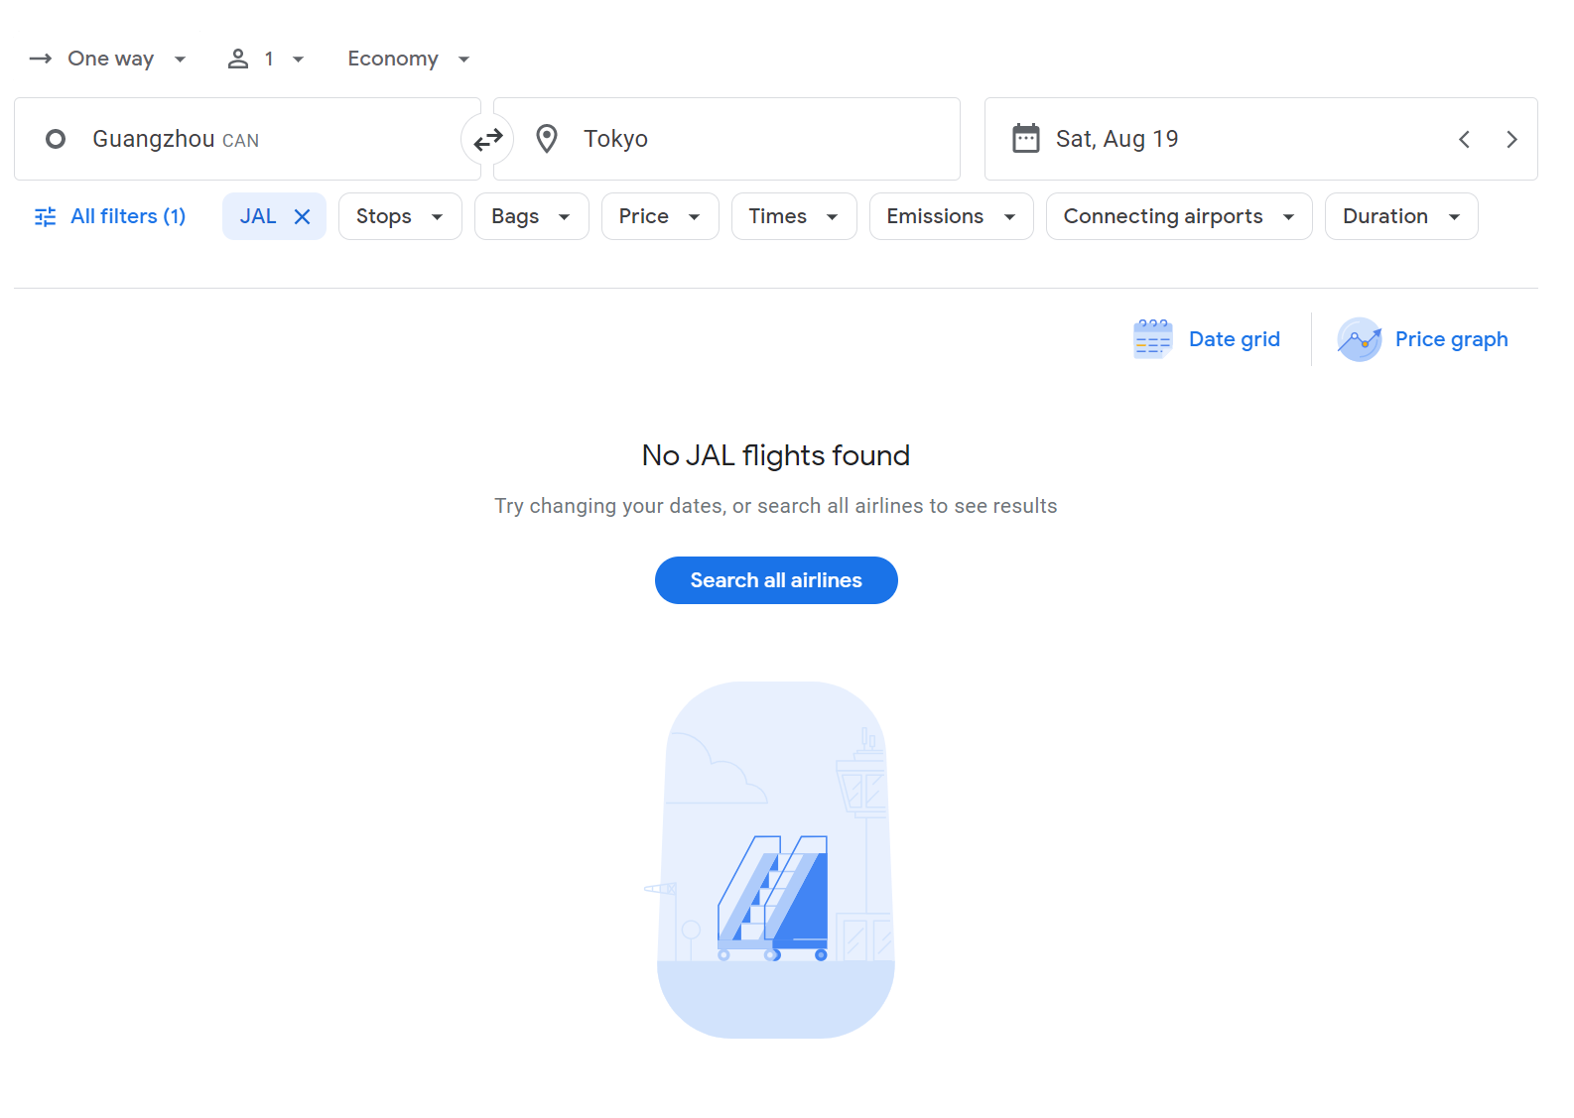The image size is (1574, 1118).
Task: Expand the Price filter
Action: (x=660, y=216)
